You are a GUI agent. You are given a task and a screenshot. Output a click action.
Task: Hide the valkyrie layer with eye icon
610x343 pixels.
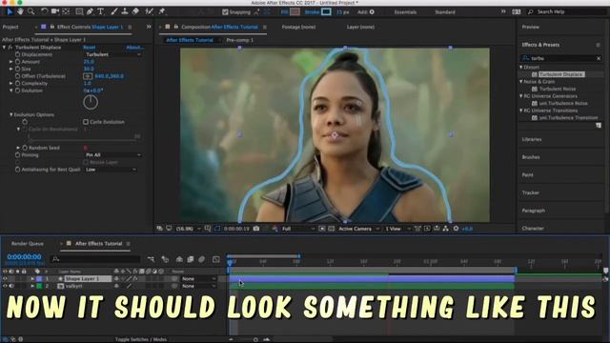[x=5, y=286]
